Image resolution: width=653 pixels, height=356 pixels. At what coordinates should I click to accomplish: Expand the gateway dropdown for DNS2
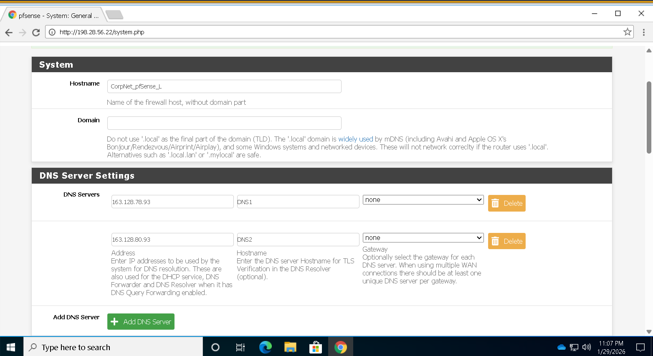[423, 238]
